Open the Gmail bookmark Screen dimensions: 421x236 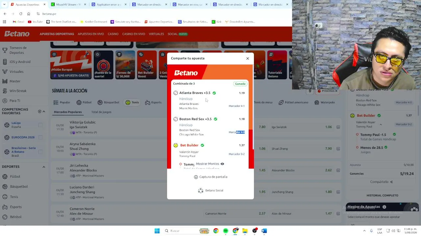pyautogui.click(x=18, y=22)
